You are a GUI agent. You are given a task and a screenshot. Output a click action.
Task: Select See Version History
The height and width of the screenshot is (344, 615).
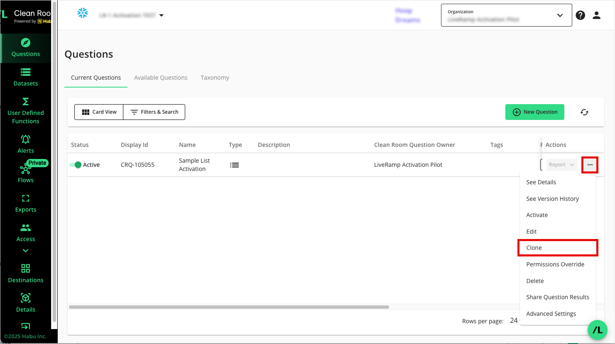coord(558,199)
